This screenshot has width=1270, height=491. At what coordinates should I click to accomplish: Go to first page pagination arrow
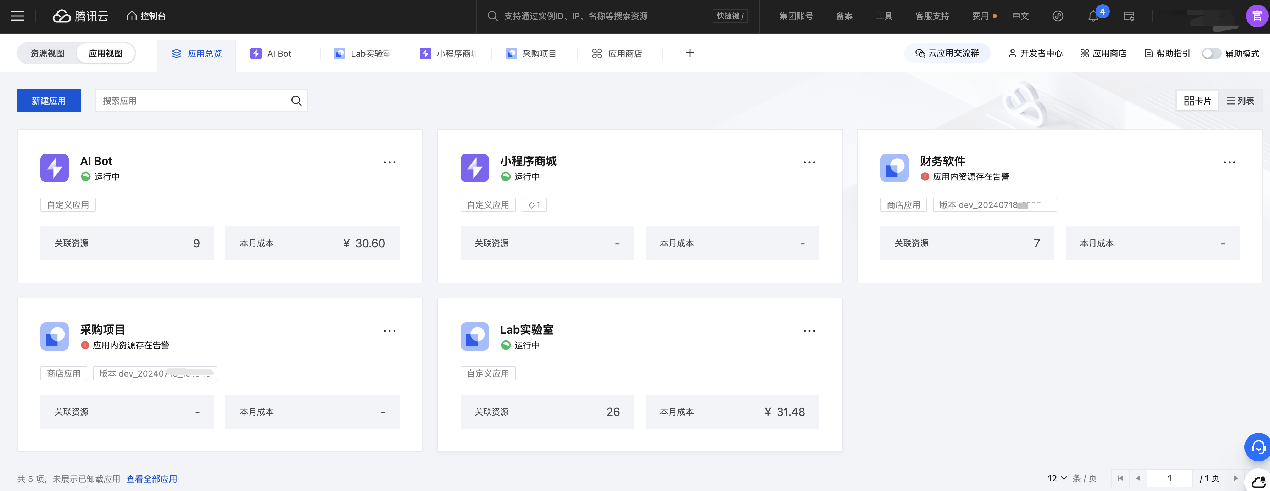click(x=1120, y=478)
